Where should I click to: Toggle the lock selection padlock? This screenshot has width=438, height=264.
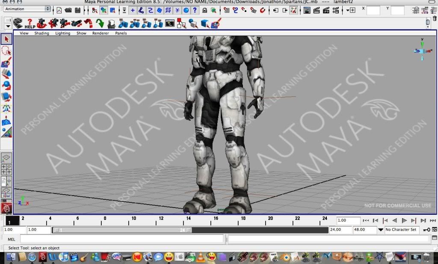point(205,10)
